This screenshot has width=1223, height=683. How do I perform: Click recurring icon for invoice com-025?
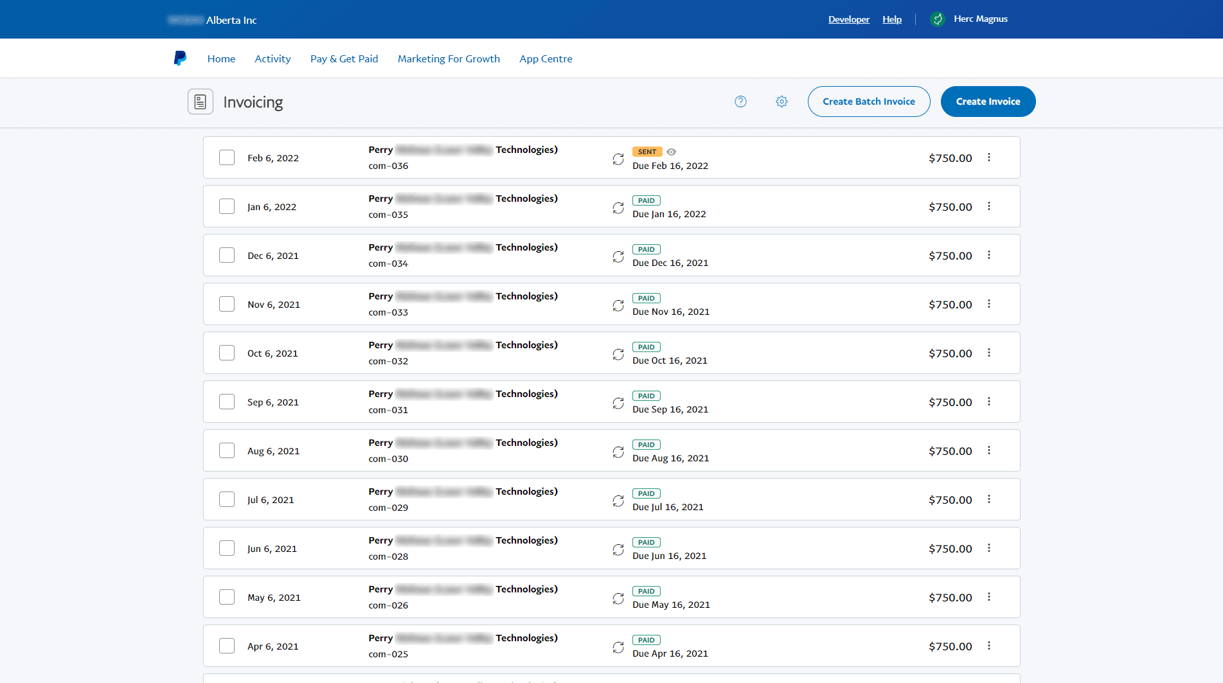point(618,647)
